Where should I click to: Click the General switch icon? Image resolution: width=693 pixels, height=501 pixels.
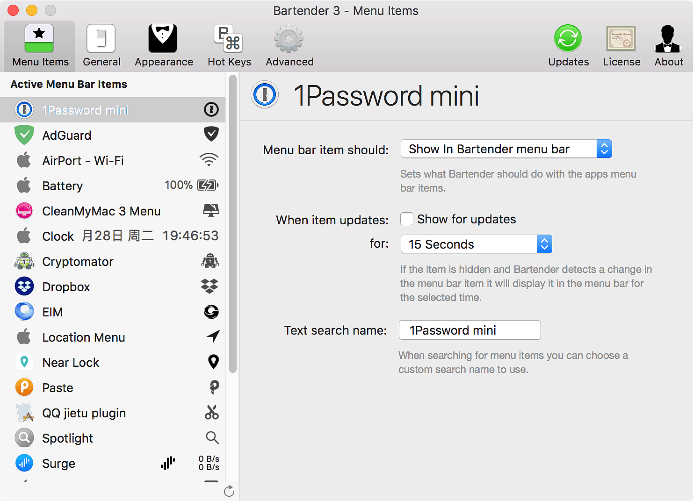coord(101,39)
